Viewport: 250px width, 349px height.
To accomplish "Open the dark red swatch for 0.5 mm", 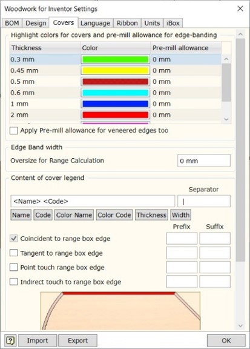I will point(115,82).
